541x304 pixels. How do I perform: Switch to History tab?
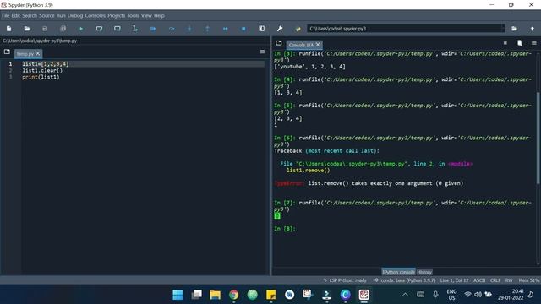click(424, 272)
